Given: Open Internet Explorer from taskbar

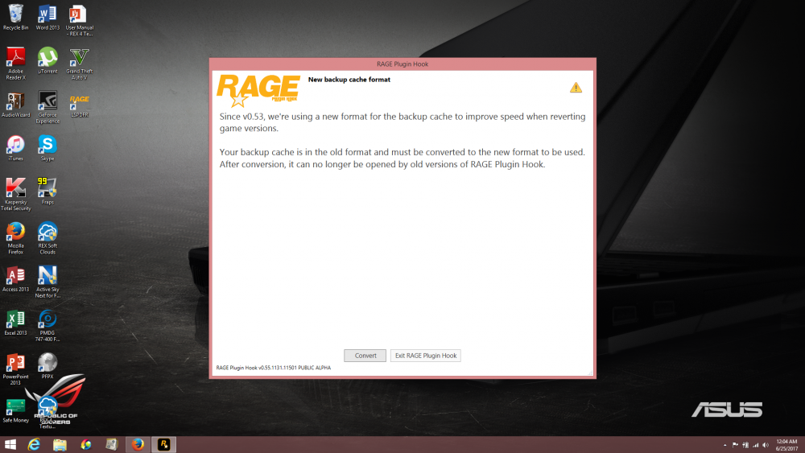Looking at the screenshot, I should click(34, 444).
